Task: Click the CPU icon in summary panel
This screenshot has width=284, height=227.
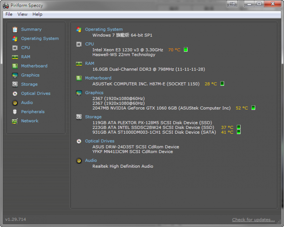Action: [79, 44]
